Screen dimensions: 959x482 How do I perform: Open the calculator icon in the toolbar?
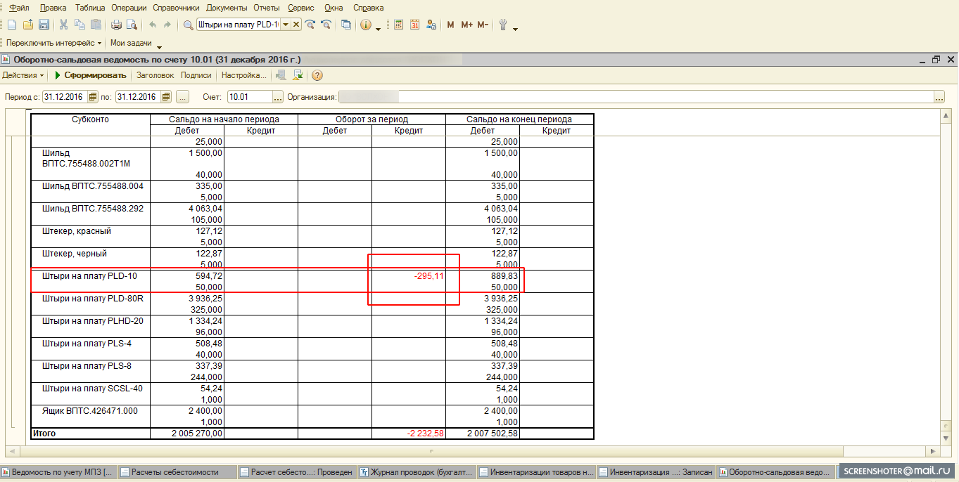pos(398,25)
